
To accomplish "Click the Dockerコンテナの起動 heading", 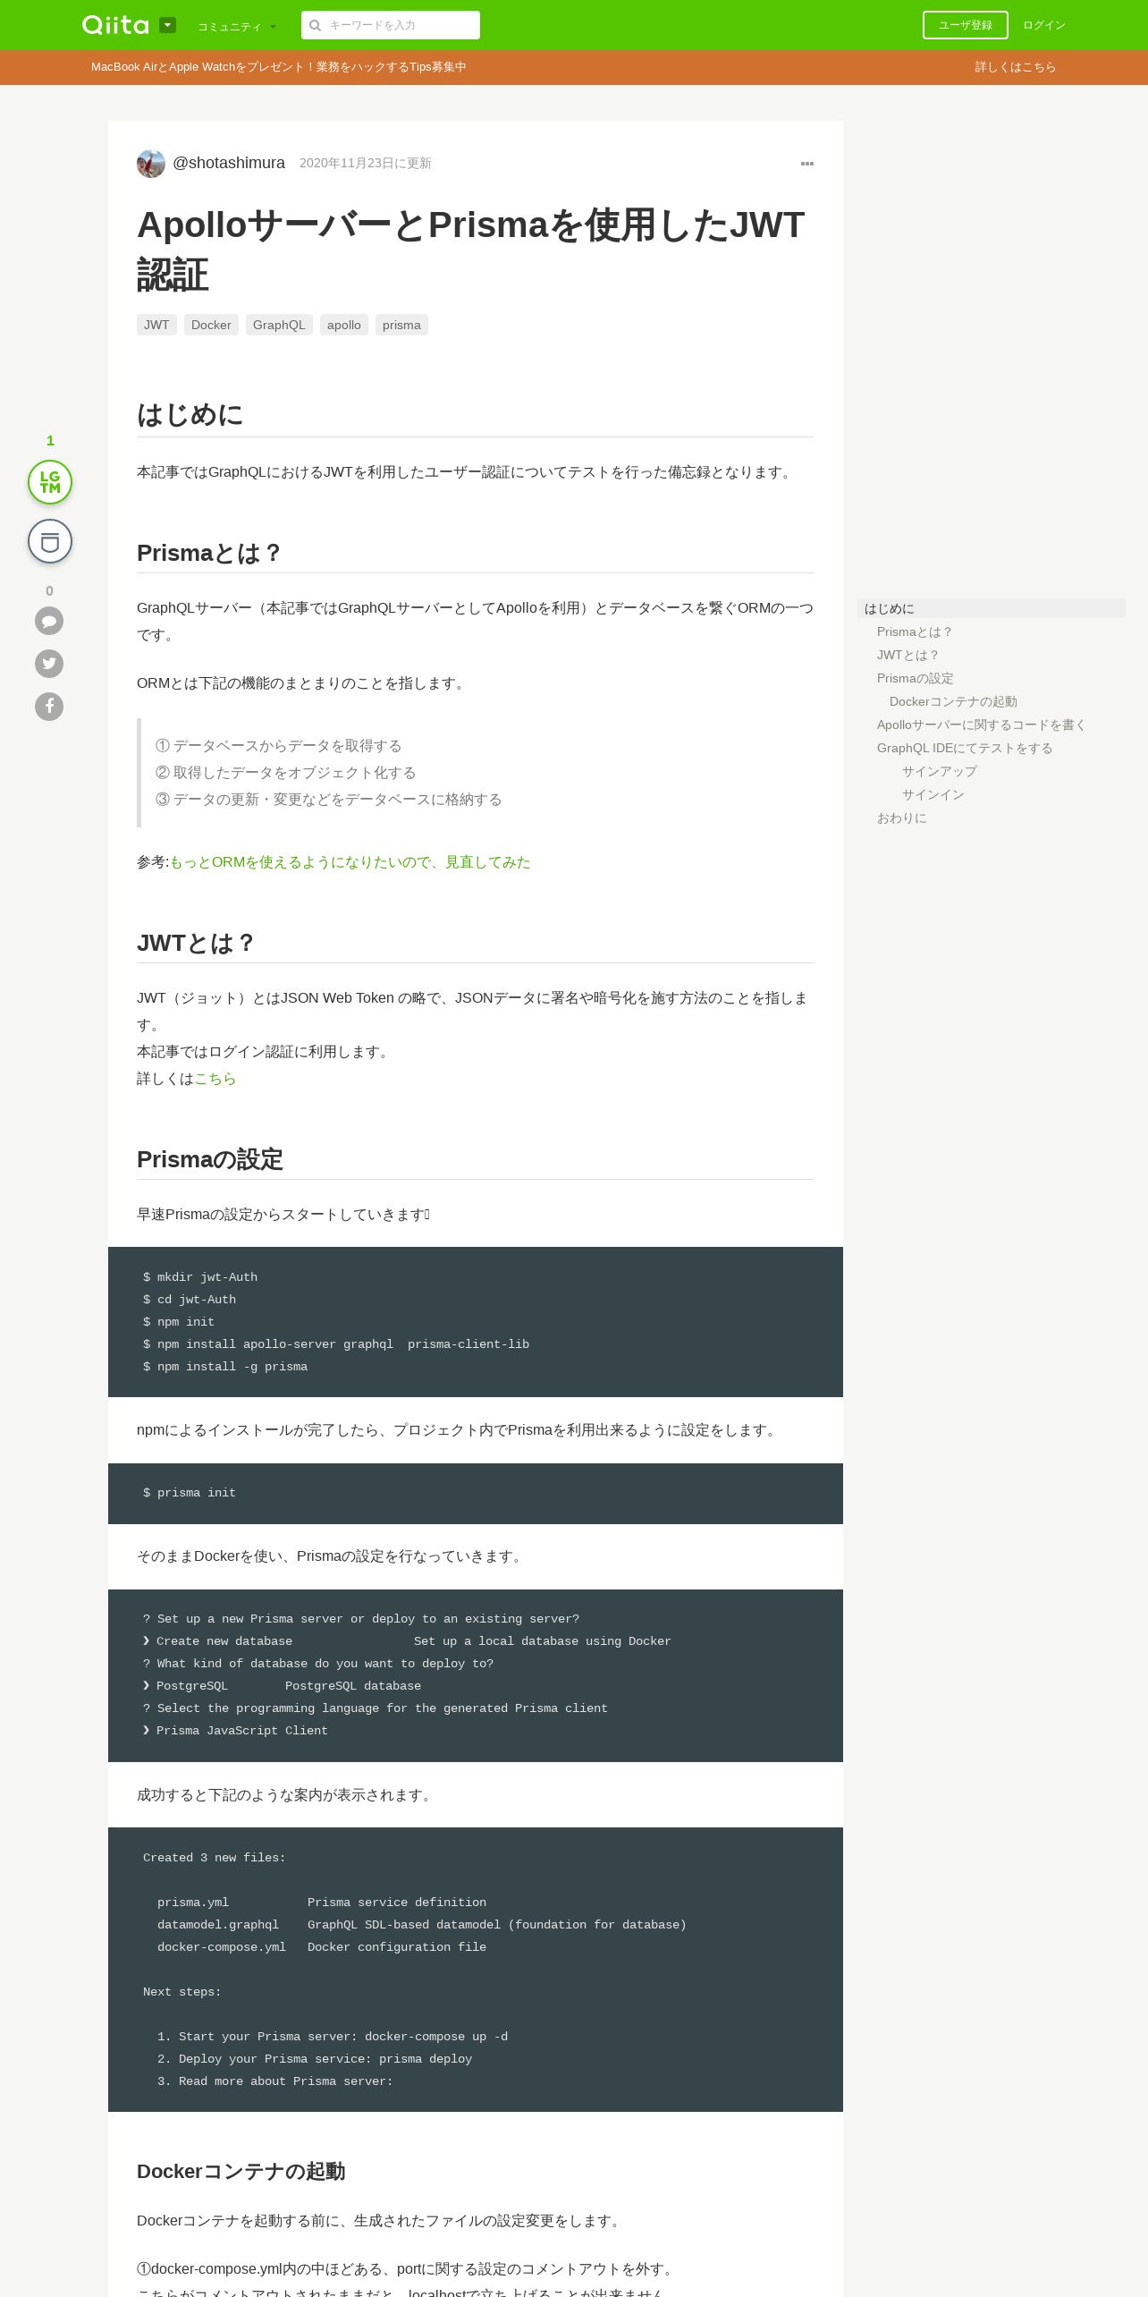I will [x=241, y=2171].
